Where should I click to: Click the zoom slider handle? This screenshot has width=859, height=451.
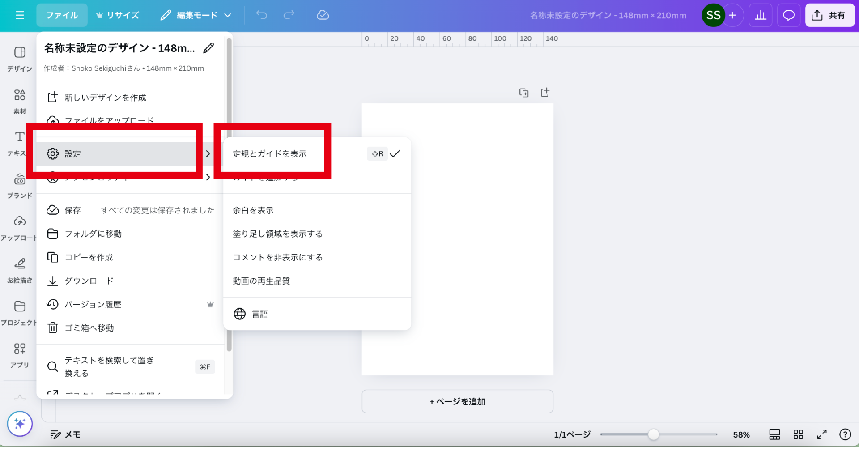pyautogui.click(x=653, y=434)
